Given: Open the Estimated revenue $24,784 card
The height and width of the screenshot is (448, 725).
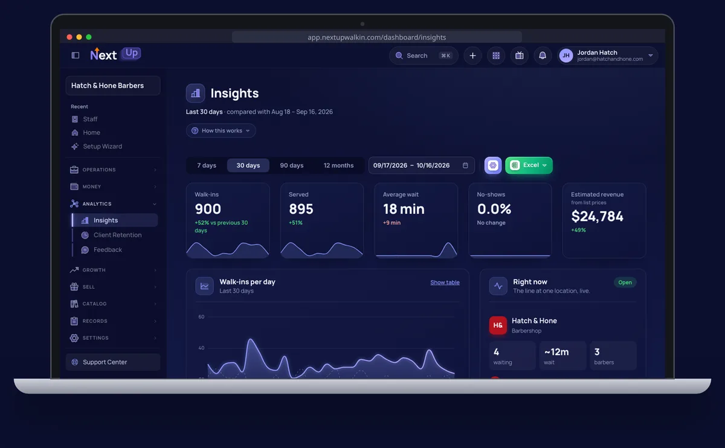Looking at the screenshot, I should click(604, 220).
